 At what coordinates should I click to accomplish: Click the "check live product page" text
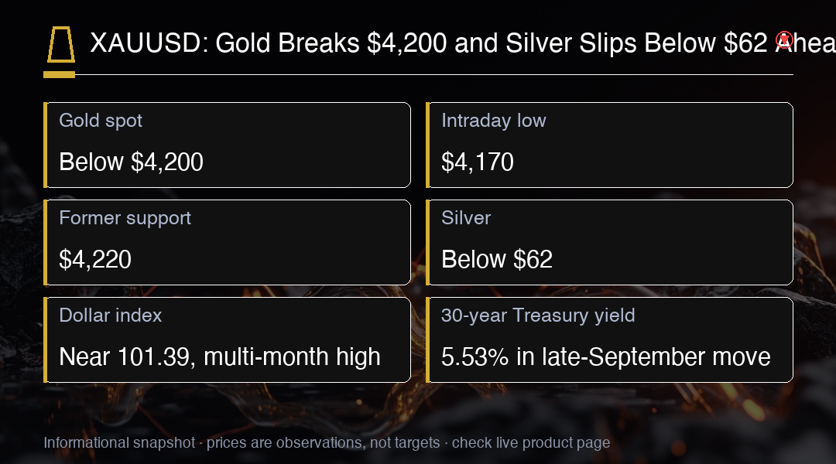point(531,442)
